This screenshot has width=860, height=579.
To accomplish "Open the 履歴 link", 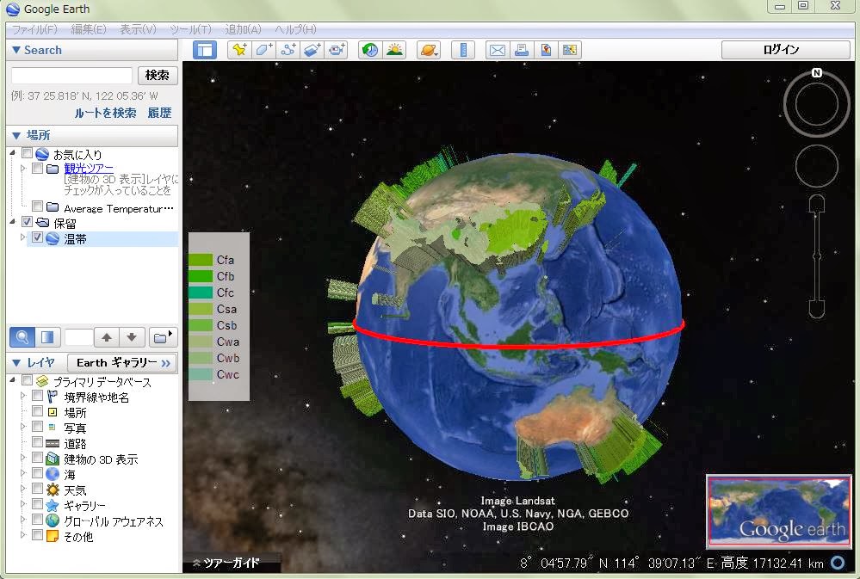I will click(x=159, y=113).
